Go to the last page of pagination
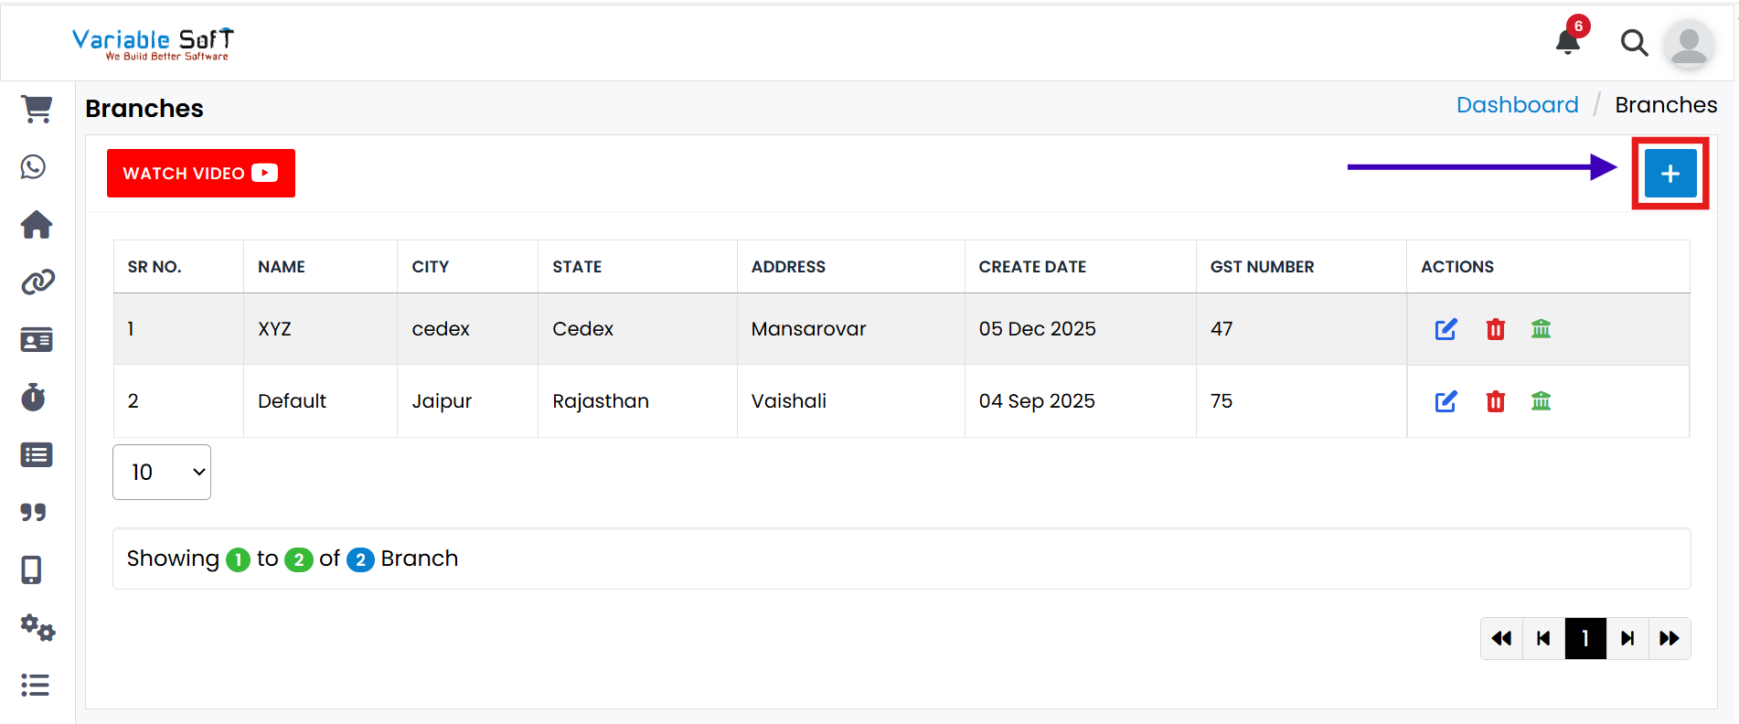 [x=1669, y=638]
